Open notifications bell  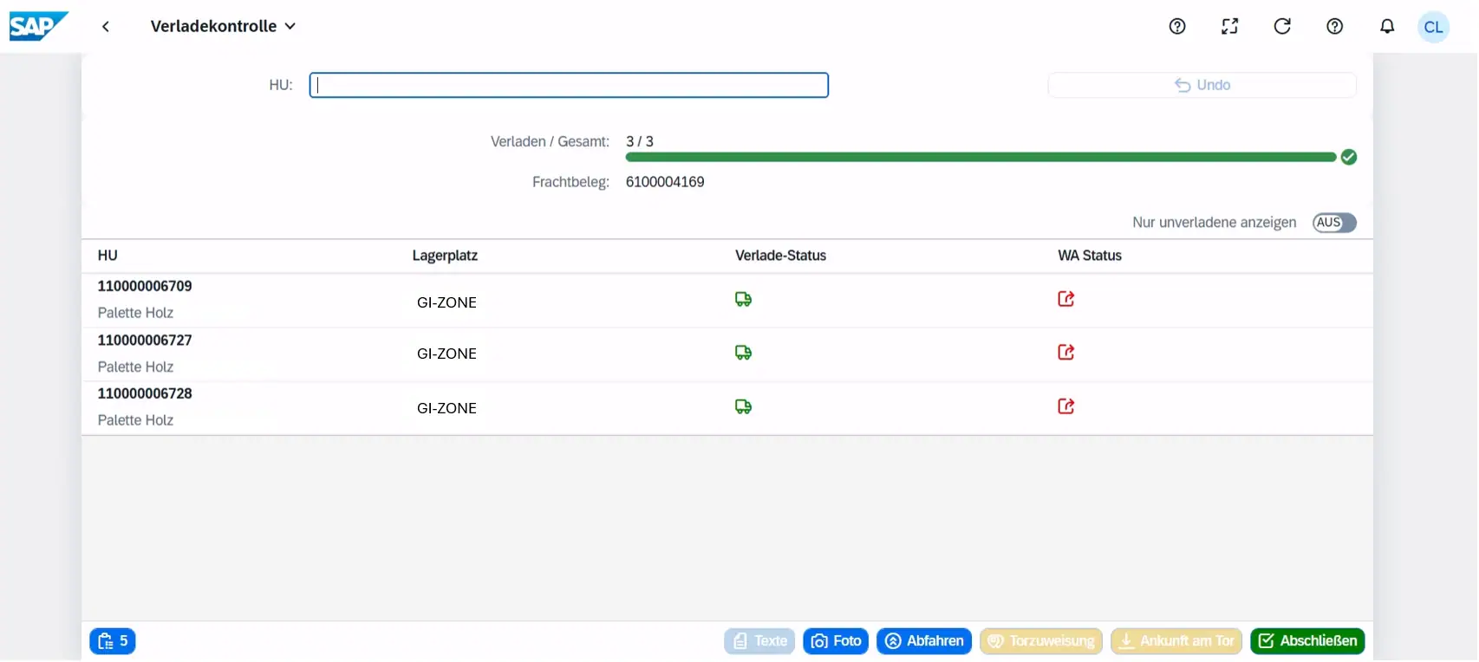coord(1387,26)
